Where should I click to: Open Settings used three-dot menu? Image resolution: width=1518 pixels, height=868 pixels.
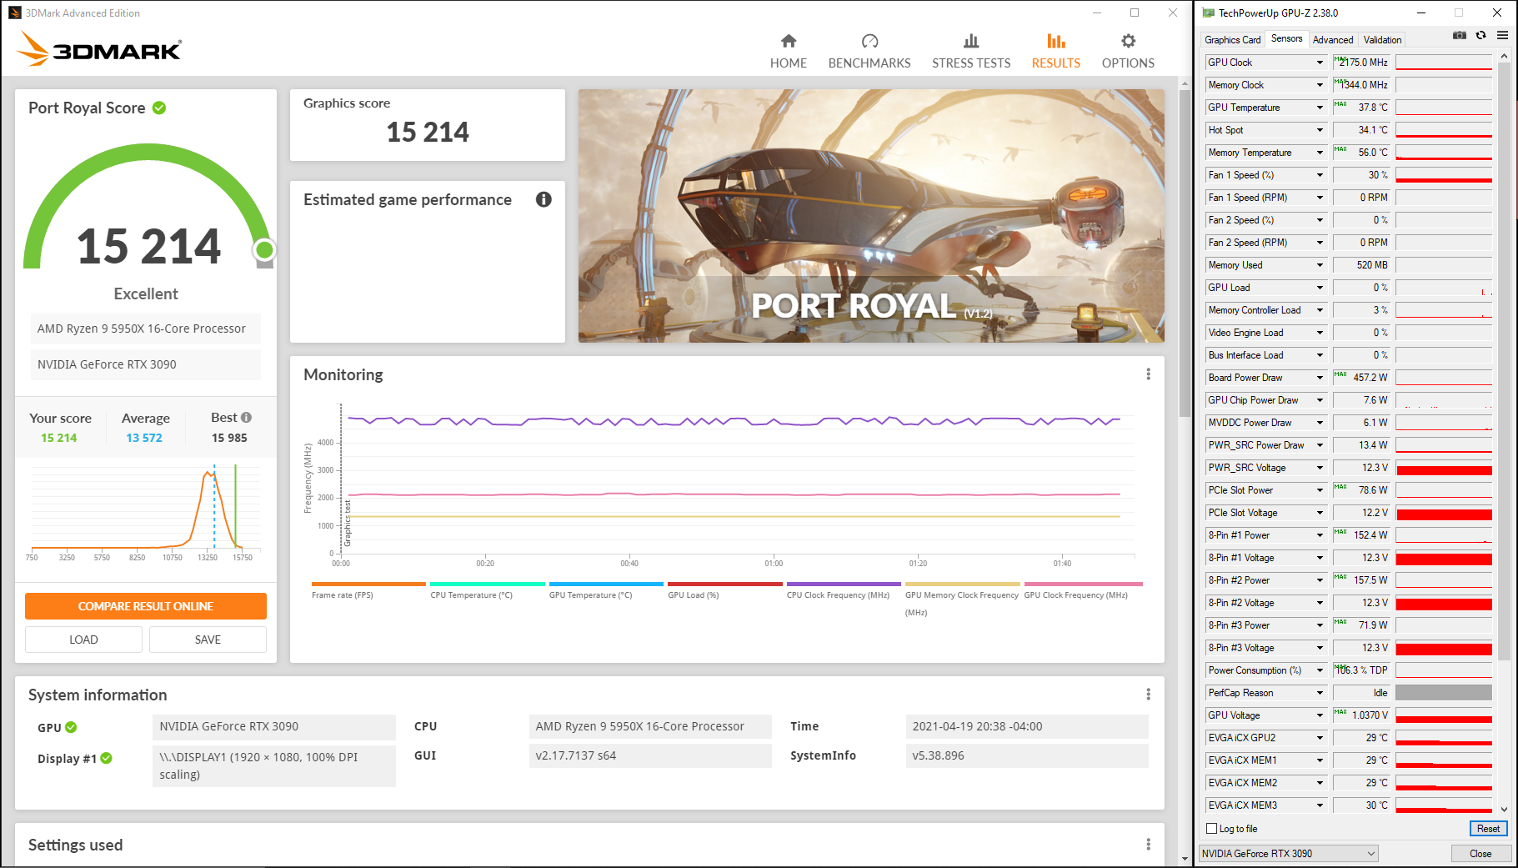(1148, 845)
